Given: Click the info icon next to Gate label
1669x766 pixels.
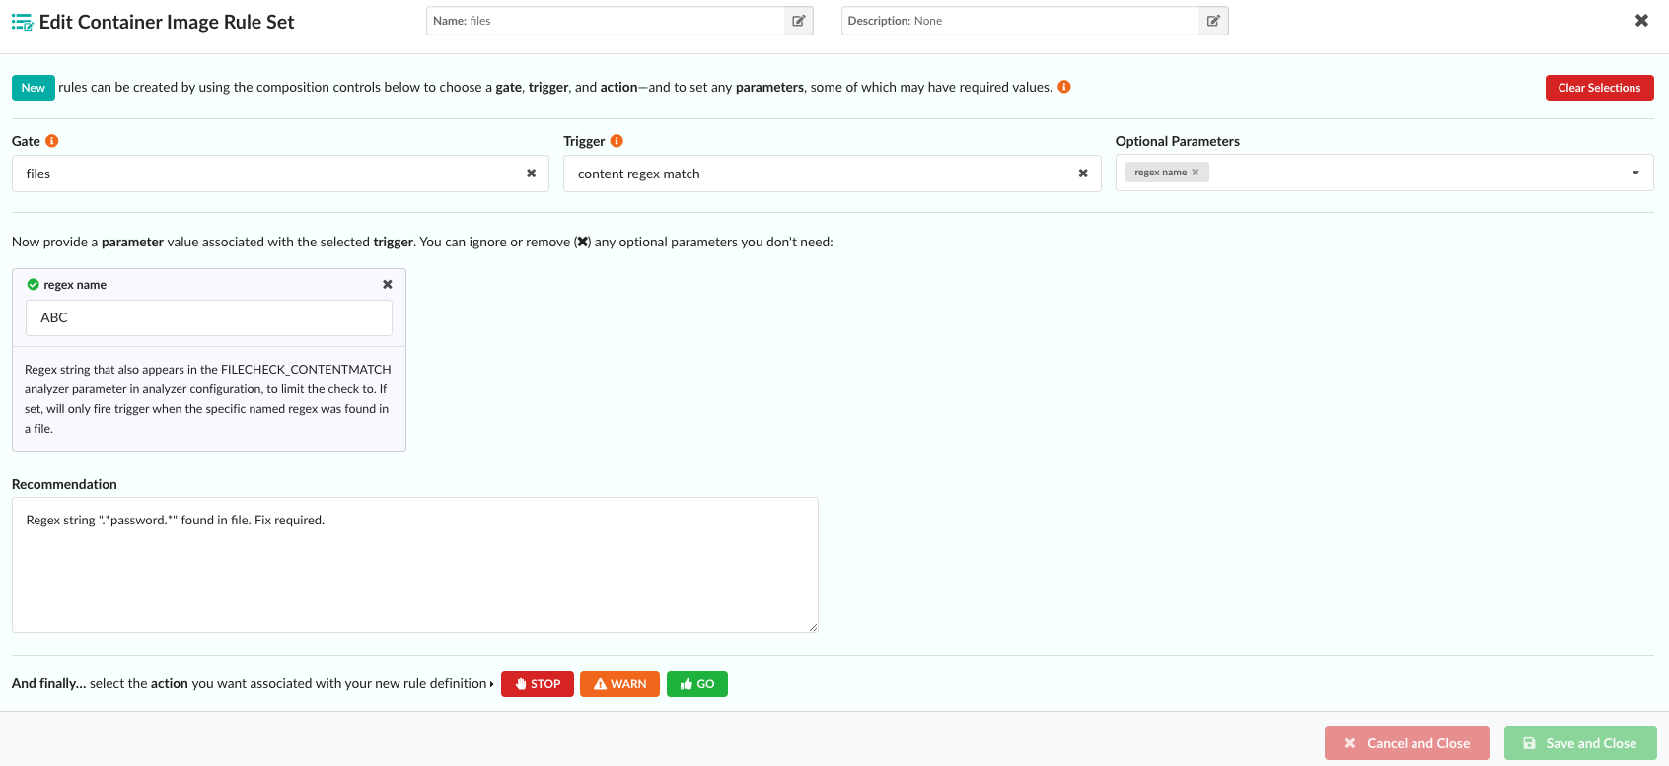Looking at the screenshot, I should (52, 141).
